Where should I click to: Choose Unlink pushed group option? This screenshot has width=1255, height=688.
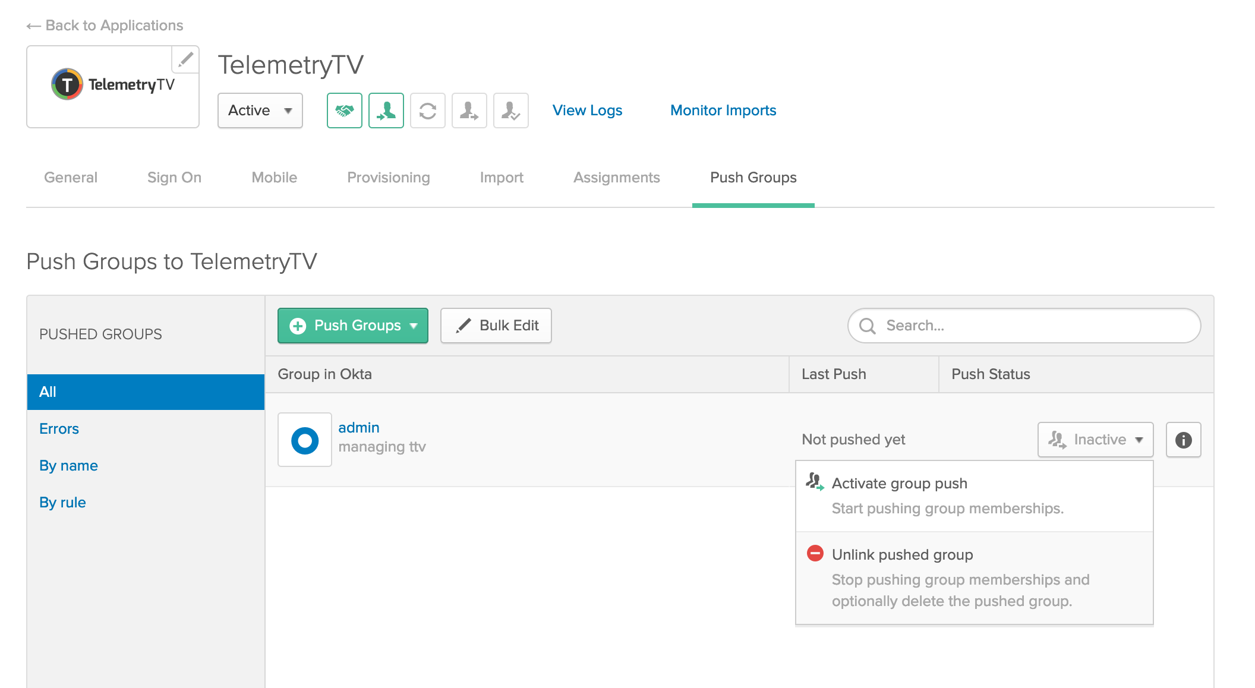(x=902, y=555)
